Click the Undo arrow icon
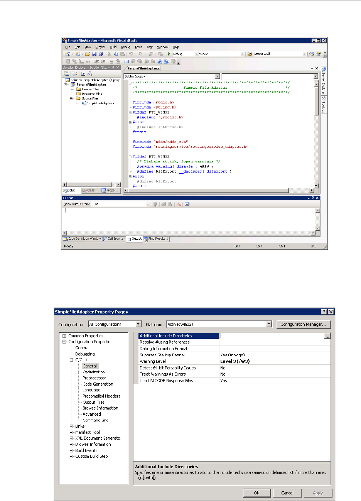Image resolution: width=361 pixels, height=501 pixels. [x=131, y=54]
